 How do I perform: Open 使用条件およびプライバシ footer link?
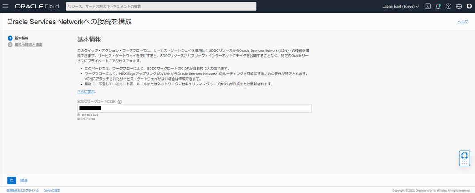coord(23,190)
